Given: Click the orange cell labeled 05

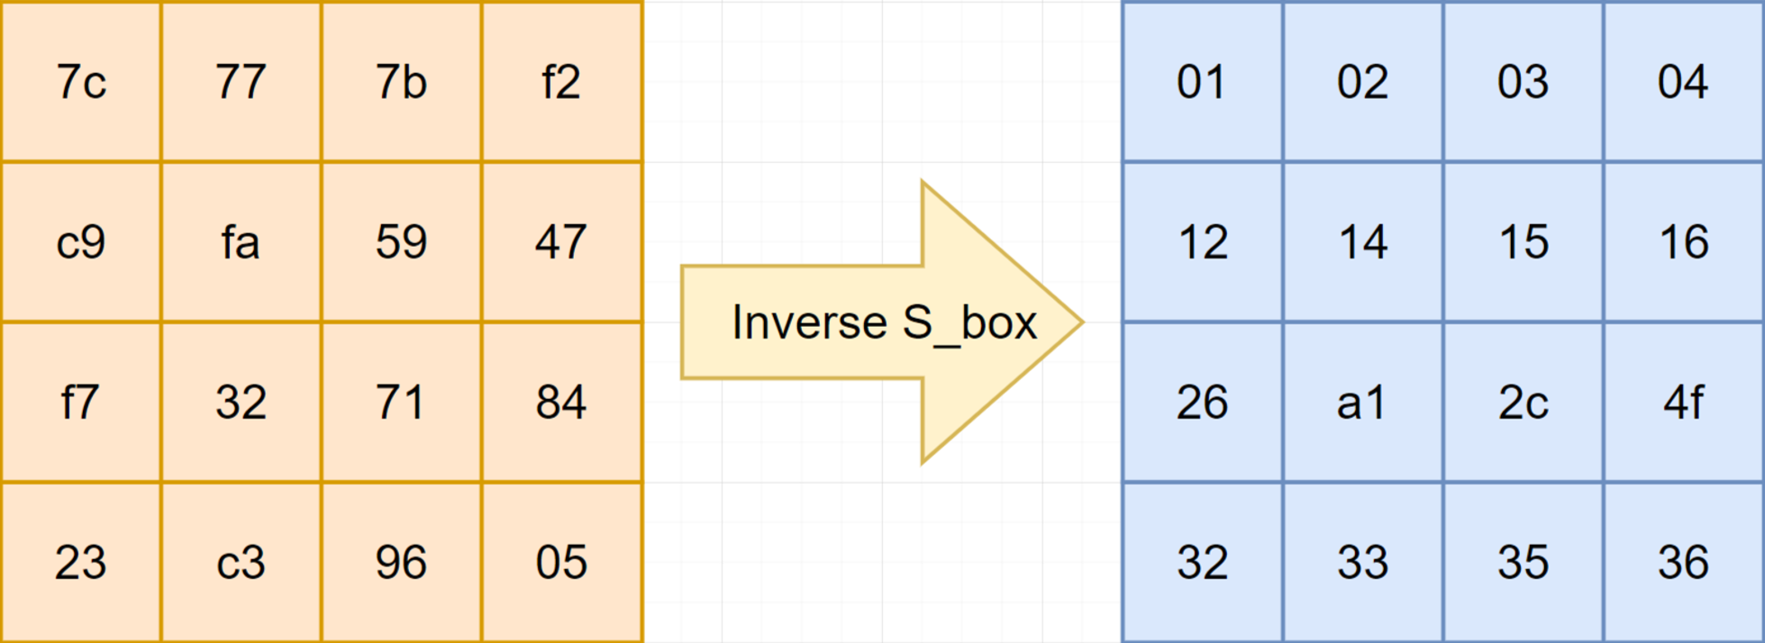Looking at the screenshot, I should pos(561,563).
